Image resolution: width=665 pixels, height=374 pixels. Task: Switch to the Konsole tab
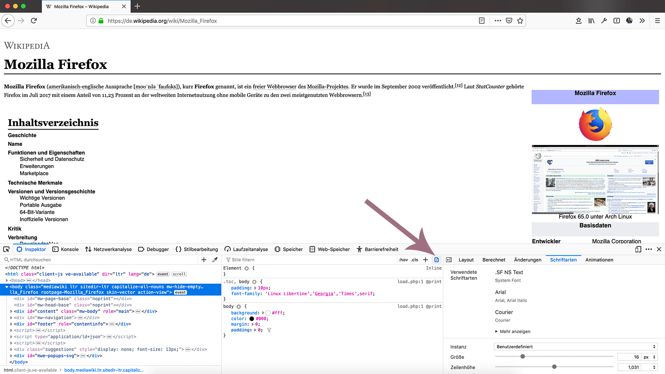(66, 249)
